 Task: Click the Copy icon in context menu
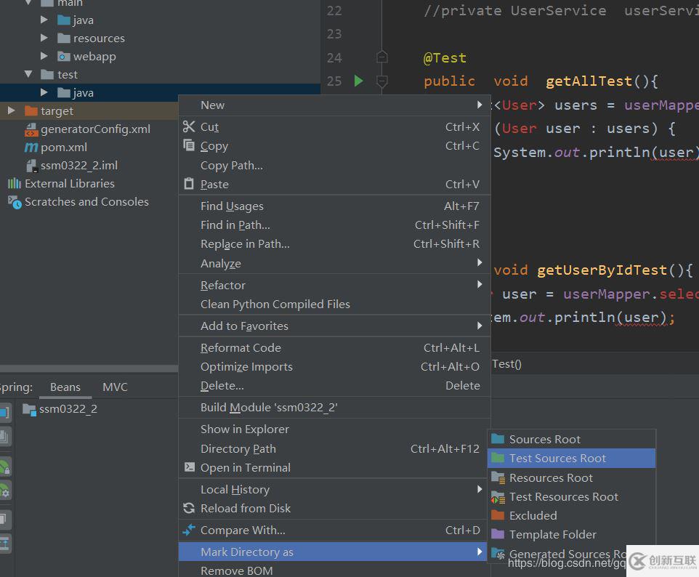(x=189, y=145)
